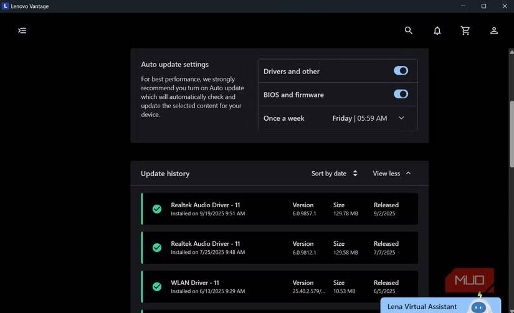Click the search magnifier icon
This screenshot has width=514, height=313.
pos(409,30)
